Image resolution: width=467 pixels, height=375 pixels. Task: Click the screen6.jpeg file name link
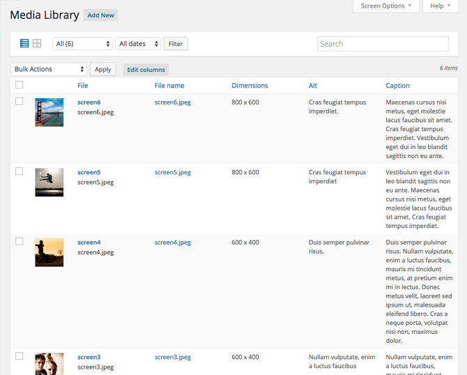click(173, 102)
